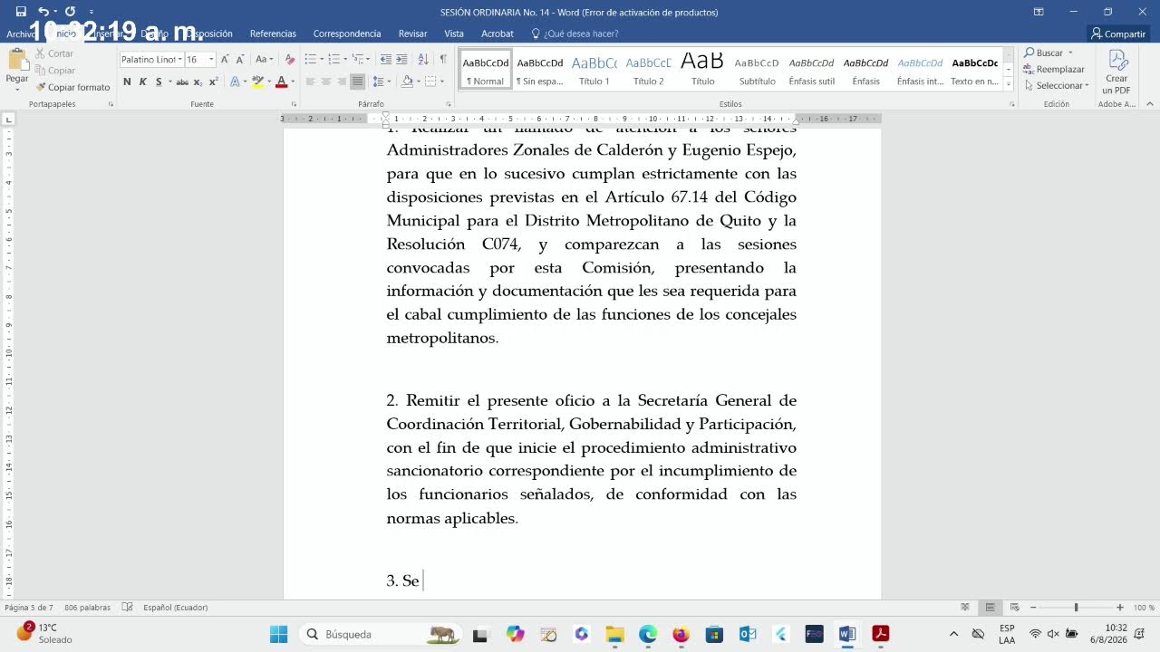This screenshot has height=652, width=1160.
Task: Increase paragraph indent
Action: pyautogui.click(x=401, y=59)
